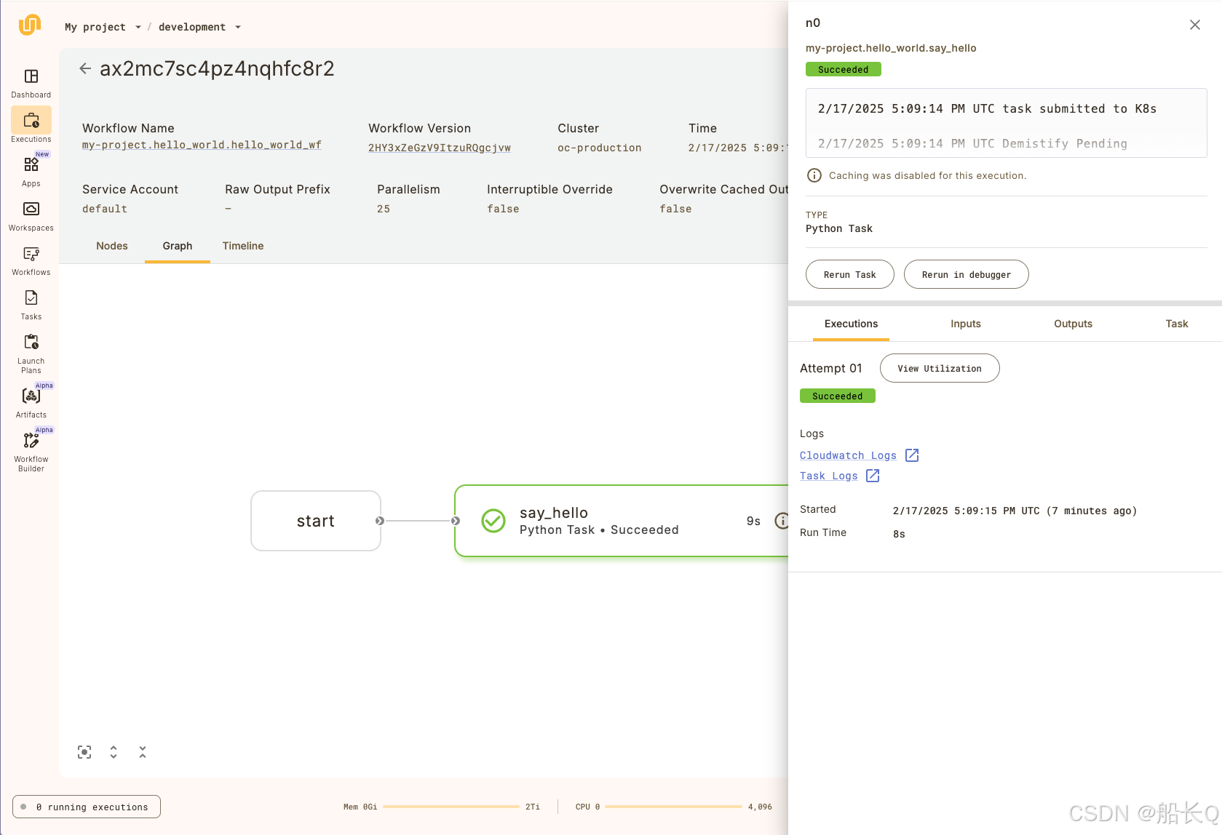Open the Inputs tab in task panel
Viewport: 1222px width, 835px height.
[x=966, y=324]
